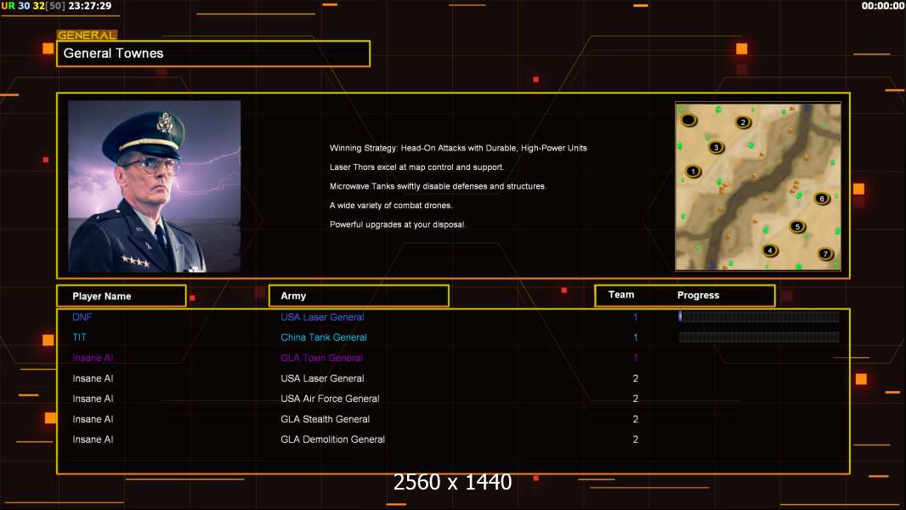Click team number 1 in DNF row

tap(635, 317)
